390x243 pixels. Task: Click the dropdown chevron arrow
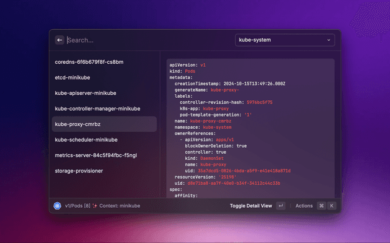329,40
